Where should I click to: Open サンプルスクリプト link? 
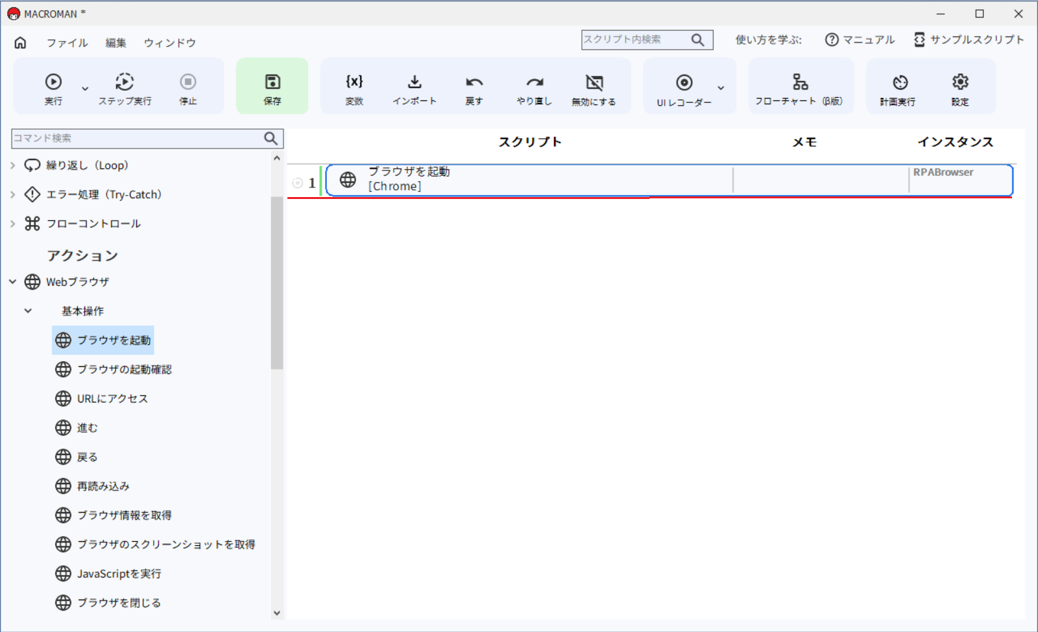click(x=969, y=40)
